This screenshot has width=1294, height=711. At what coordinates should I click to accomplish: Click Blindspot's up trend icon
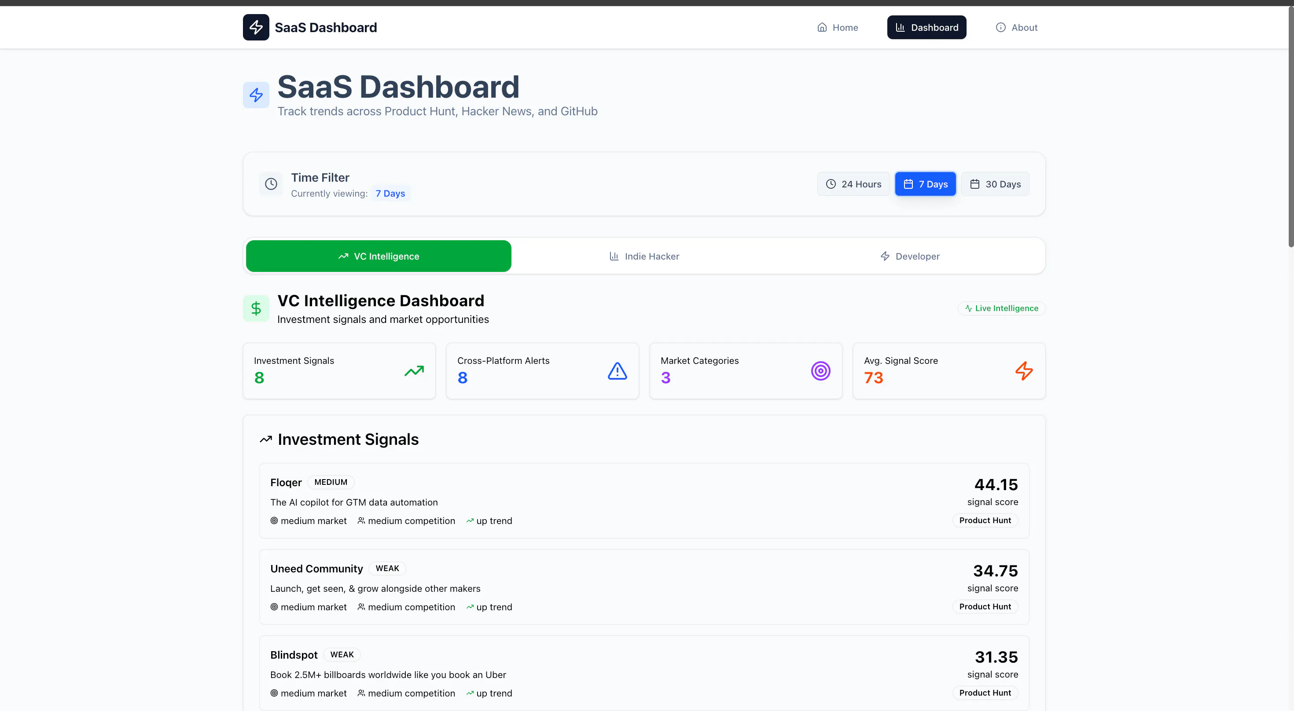(470, 693)
